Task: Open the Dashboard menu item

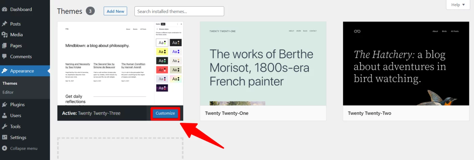Action: (21, 9)
